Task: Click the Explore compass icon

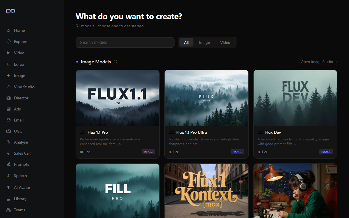Action: click(x=8, y=42)
